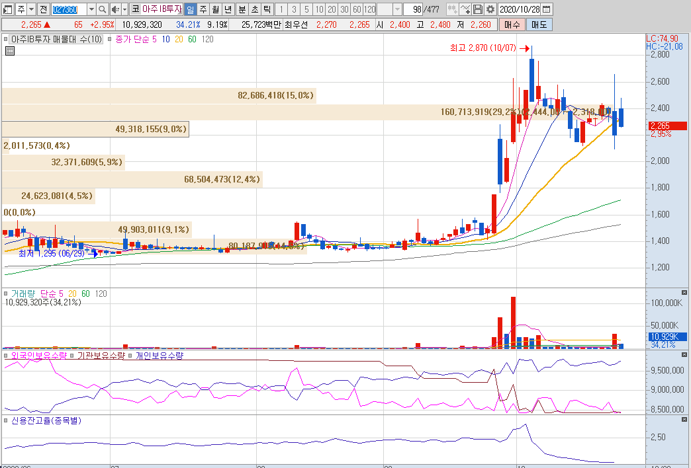Click the table grid icon under chart title

[10, 51]
